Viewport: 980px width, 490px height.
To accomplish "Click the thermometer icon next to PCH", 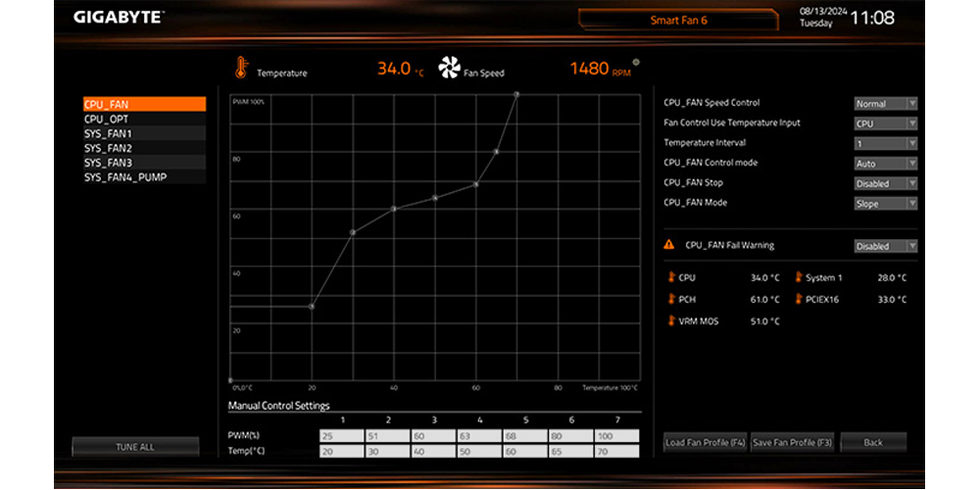I will pyautogui.click(x=672, y=299).
